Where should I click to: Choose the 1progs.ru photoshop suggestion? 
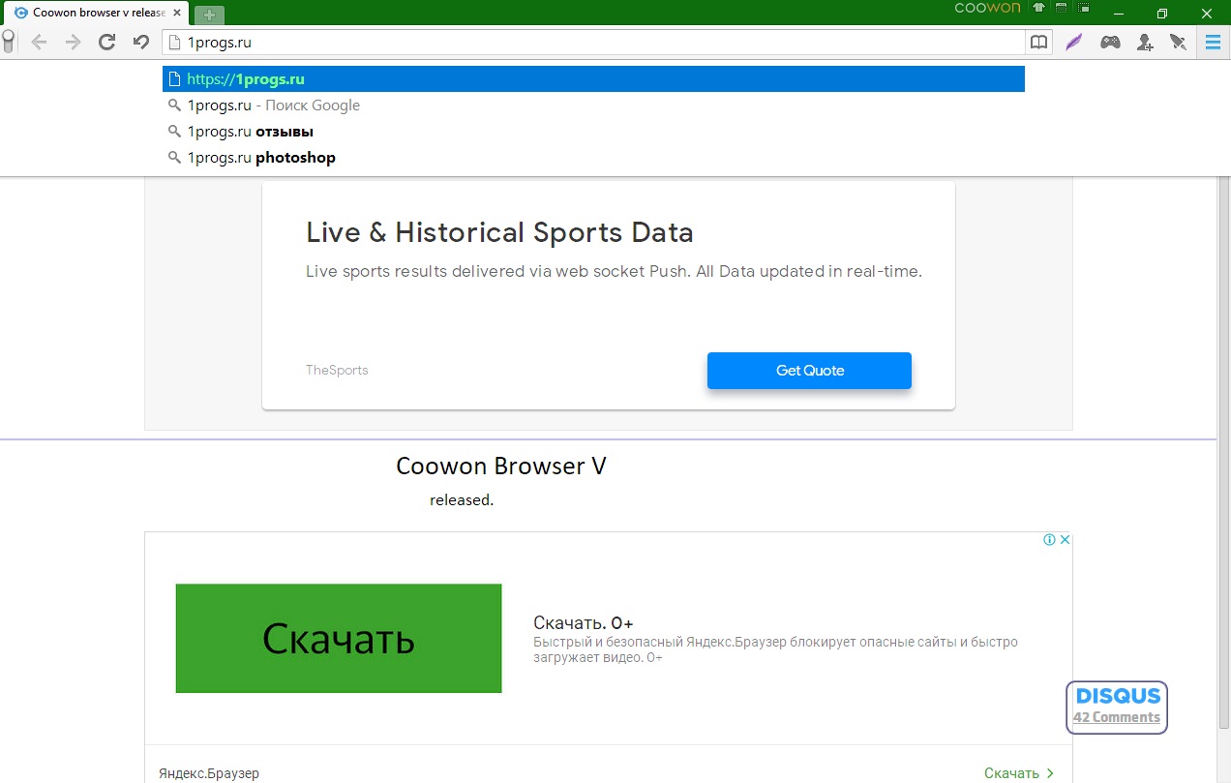[x=593, y=158]
